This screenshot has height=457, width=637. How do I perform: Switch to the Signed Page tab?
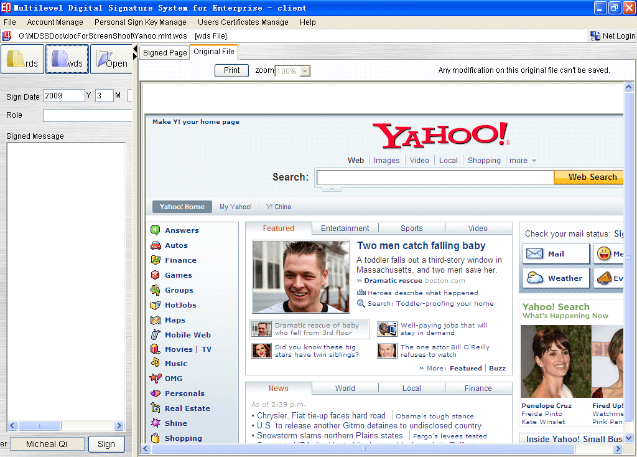pos(164,53)
